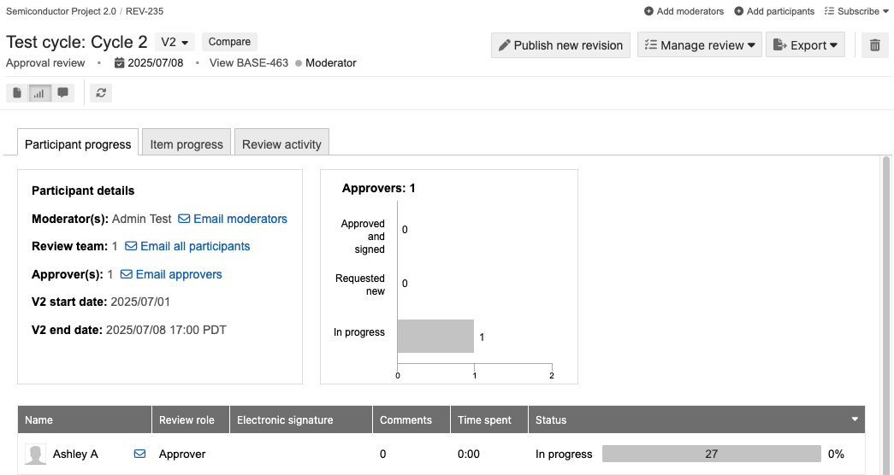Click Ashley A's avatar thumbnail
Screen dimensions: 894x475
[x=36, y=454]
